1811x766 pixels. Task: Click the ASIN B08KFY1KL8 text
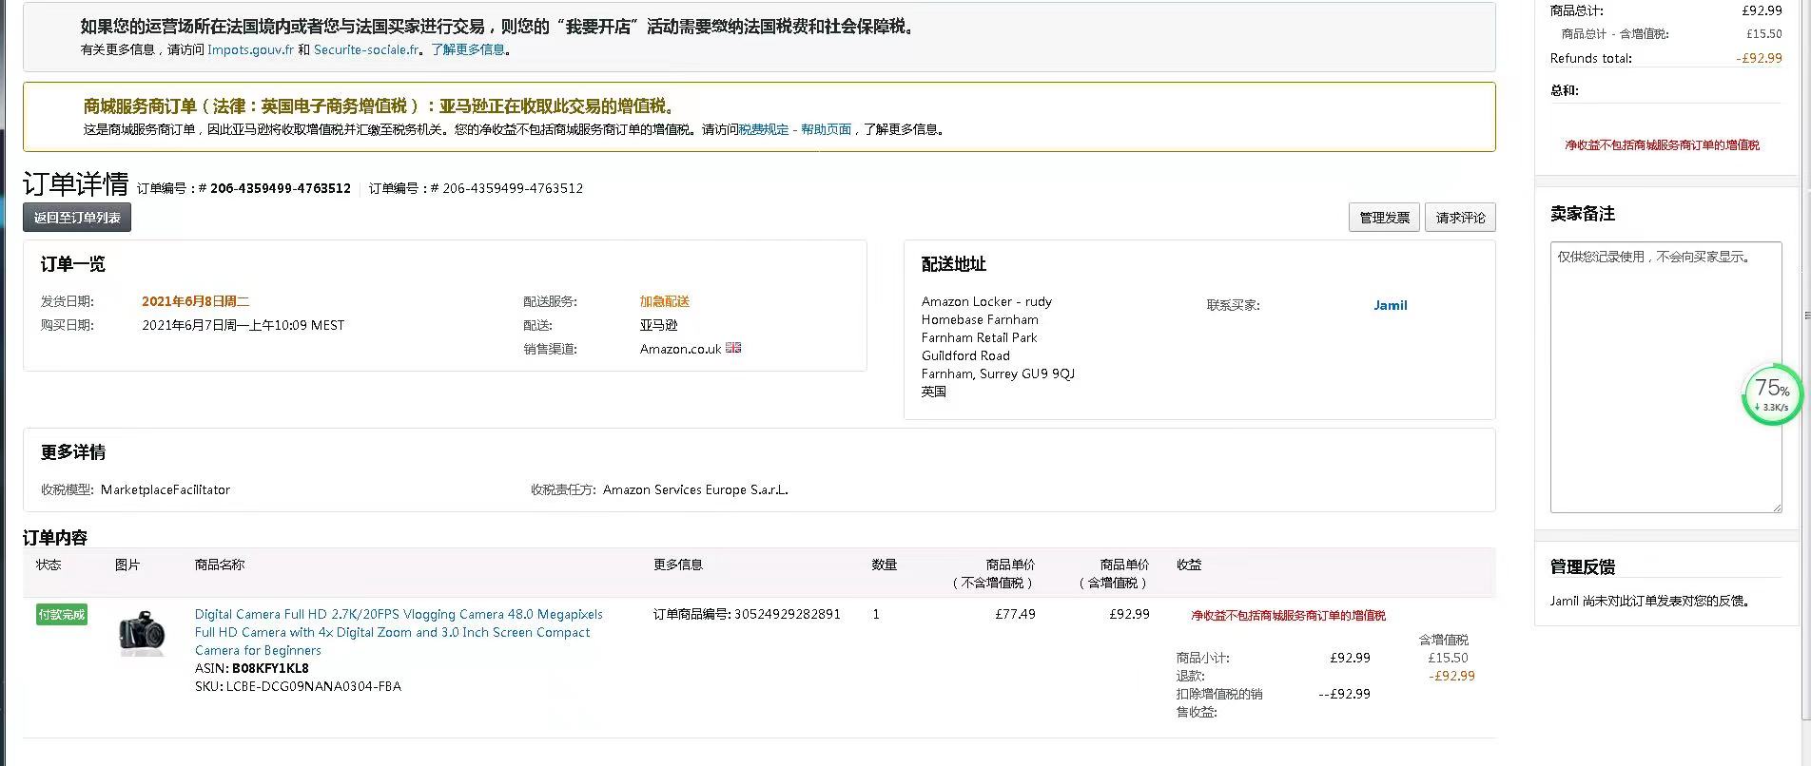tap(270, 668)
